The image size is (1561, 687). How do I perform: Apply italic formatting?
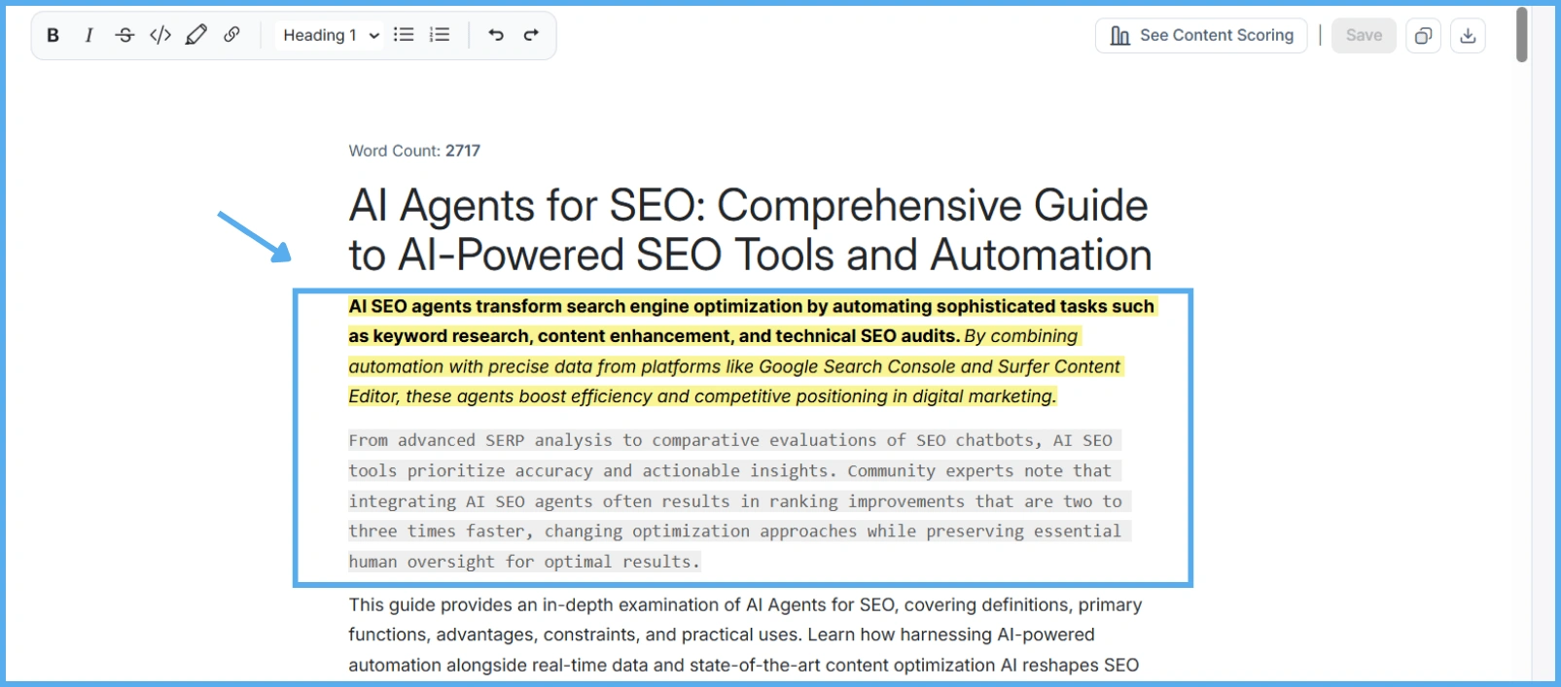(89, 35)
